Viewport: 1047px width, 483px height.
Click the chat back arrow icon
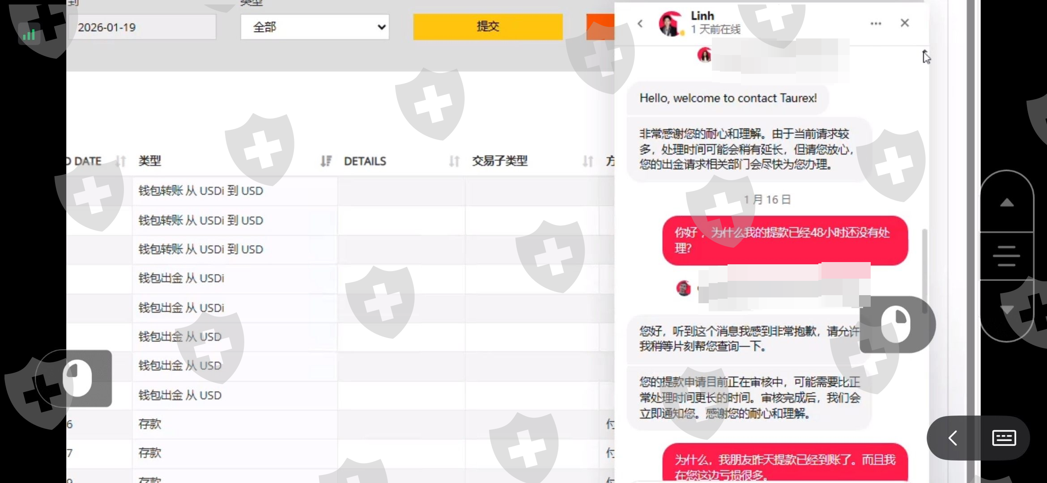640,24
